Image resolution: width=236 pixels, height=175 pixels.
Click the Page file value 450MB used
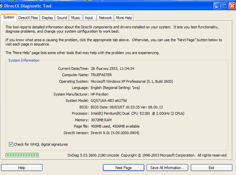(x=115, y=126)
